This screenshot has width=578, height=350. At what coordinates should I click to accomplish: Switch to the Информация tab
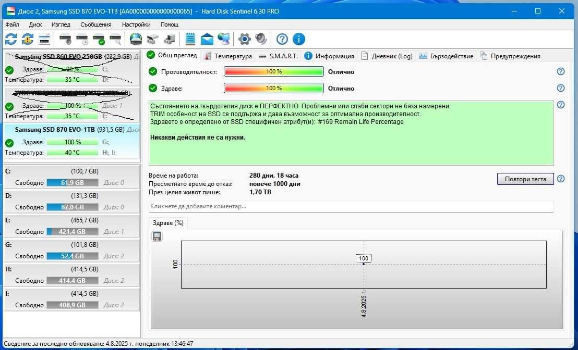click(329, 56)
